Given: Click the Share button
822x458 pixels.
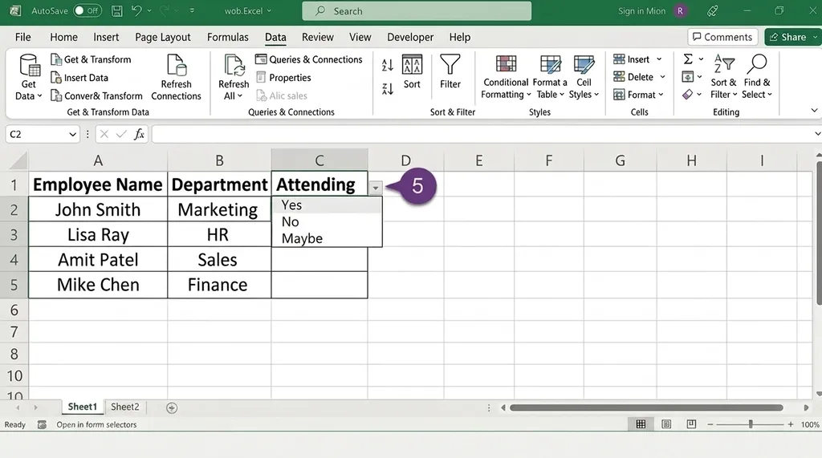Looking at the screenshot, I should pyautogui.click(x=791, y=37).
